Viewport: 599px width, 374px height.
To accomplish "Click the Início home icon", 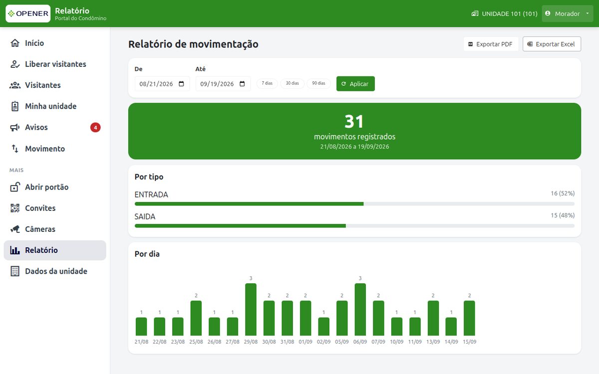I will click(15, 43).
